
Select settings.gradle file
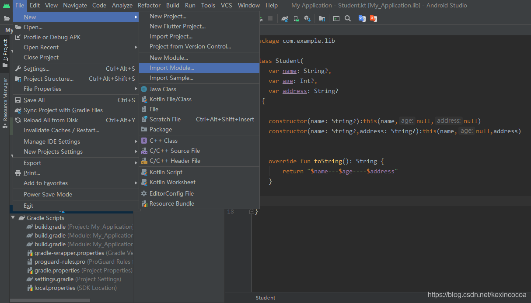[73, 279]
